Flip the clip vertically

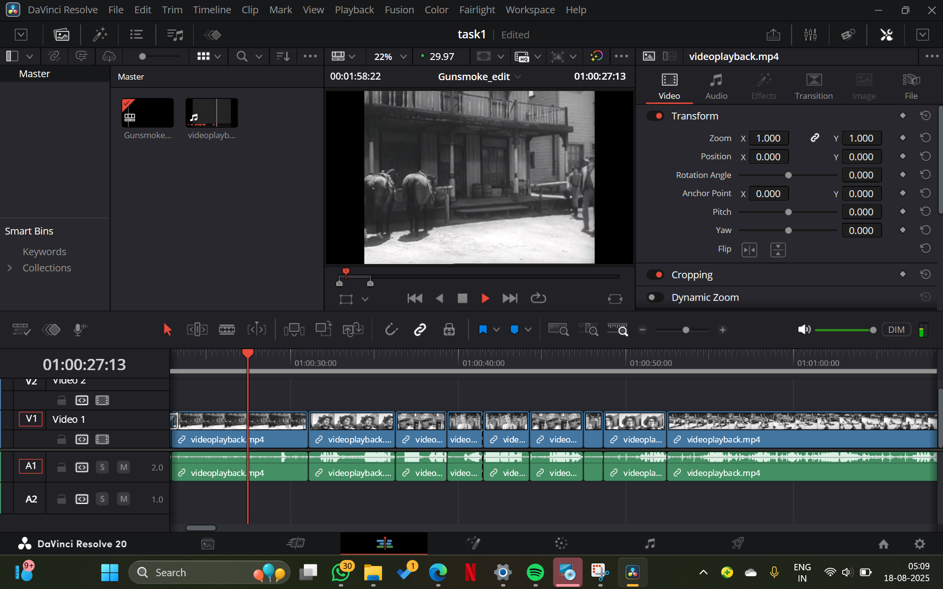[778, 250]
